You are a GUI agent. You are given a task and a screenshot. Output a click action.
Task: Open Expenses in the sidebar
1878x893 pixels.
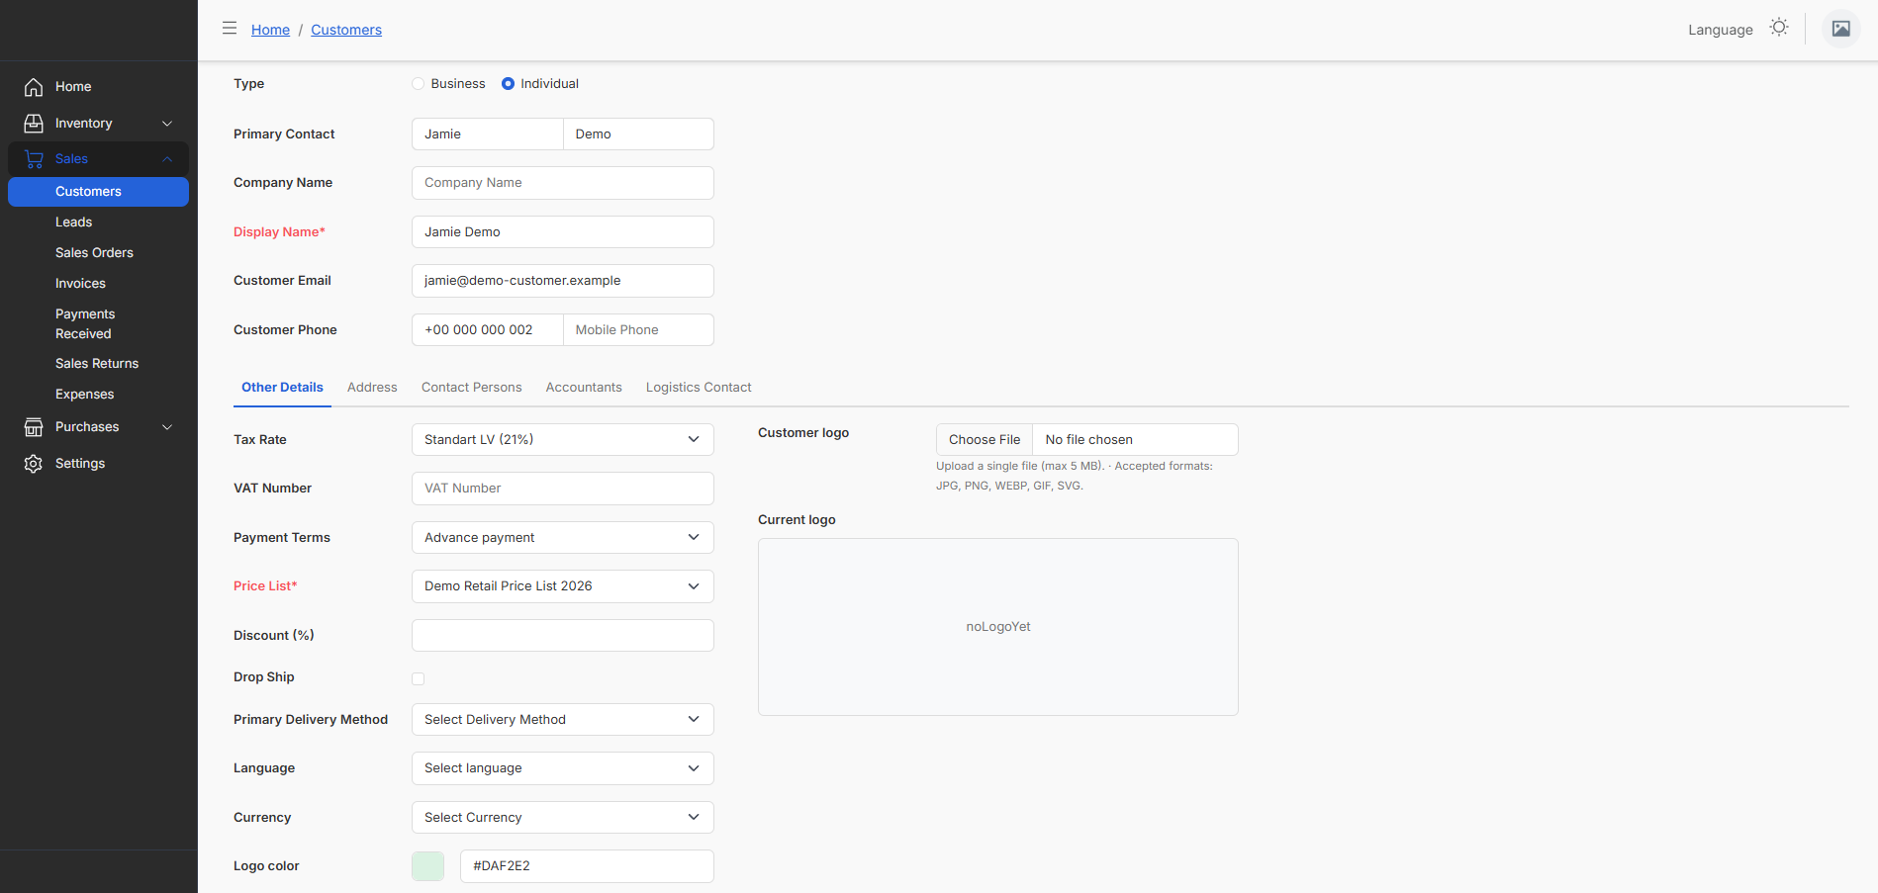[98, 395]
